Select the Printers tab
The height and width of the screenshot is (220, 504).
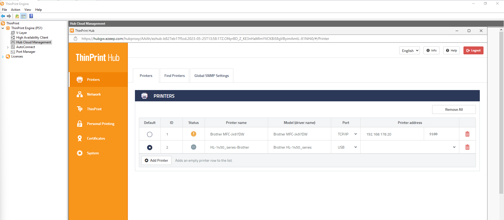(x=146, y=76)
